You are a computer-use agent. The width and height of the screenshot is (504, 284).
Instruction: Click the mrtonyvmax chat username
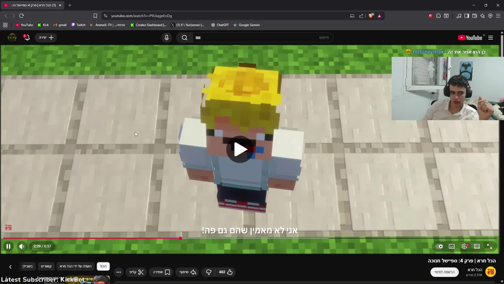[428, 52]
